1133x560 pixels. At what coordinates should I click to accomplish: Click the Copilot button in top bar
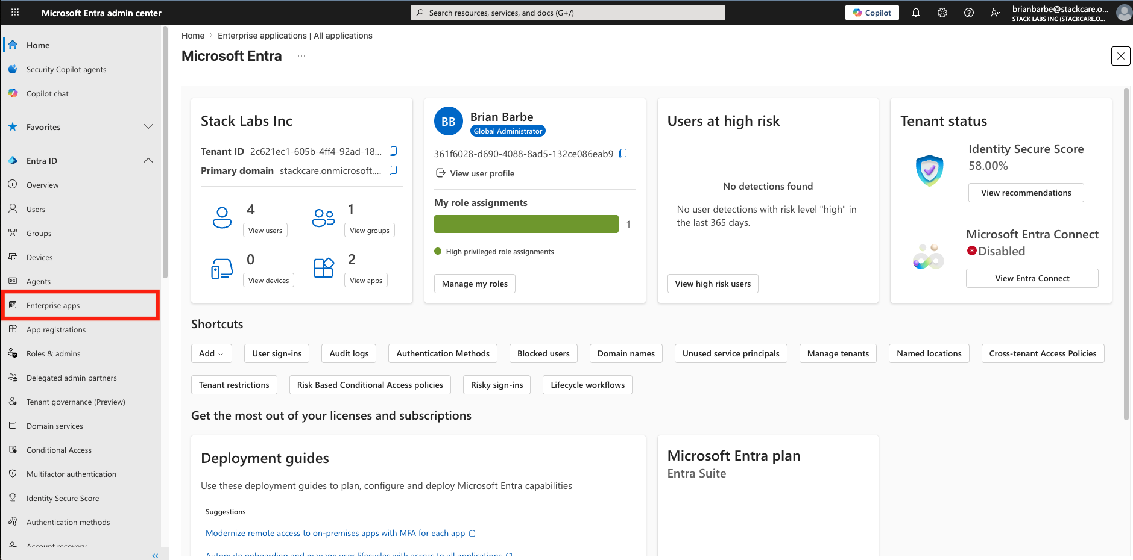[872, 13]
